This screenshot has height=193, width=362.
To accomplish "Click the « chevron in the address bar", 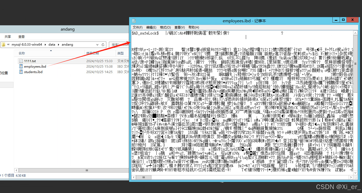I will (x=9, y=45).
